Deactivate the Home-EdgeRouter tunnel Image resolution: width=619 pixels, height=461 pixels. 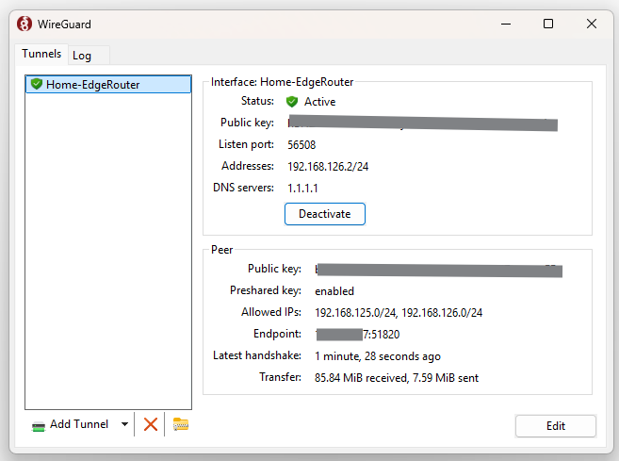click(324, 214)
